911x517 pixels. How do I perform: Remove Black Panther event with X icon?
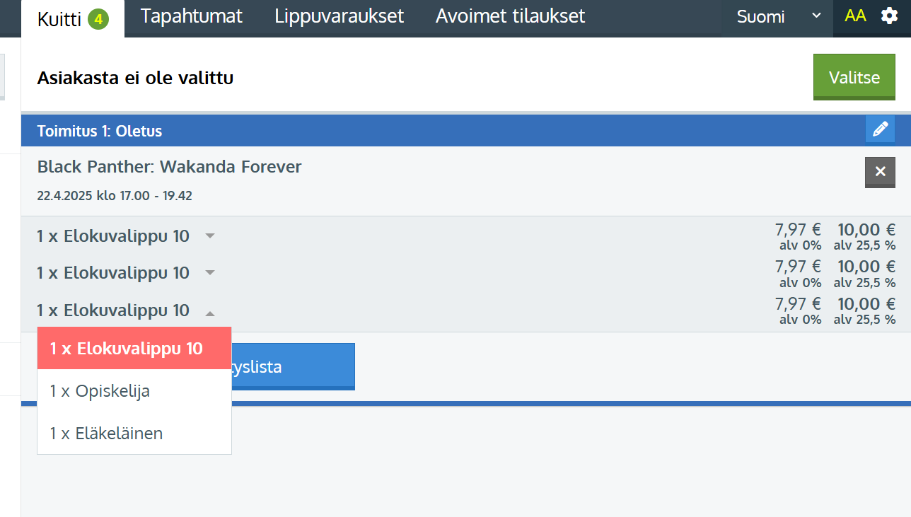(x=880, y=172)
